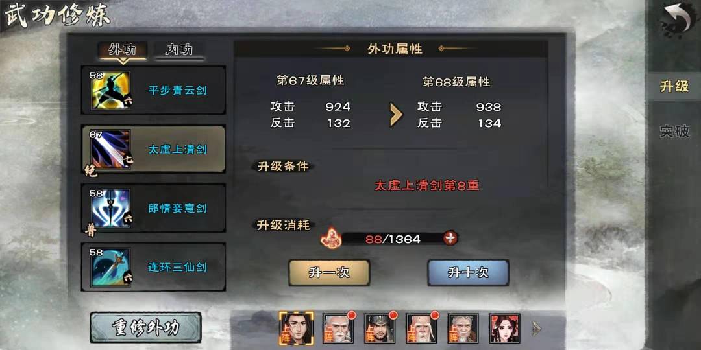Pick the 连环三仙剑 skill icon
This screenshot has width=701, height=350.
(110, 267)
